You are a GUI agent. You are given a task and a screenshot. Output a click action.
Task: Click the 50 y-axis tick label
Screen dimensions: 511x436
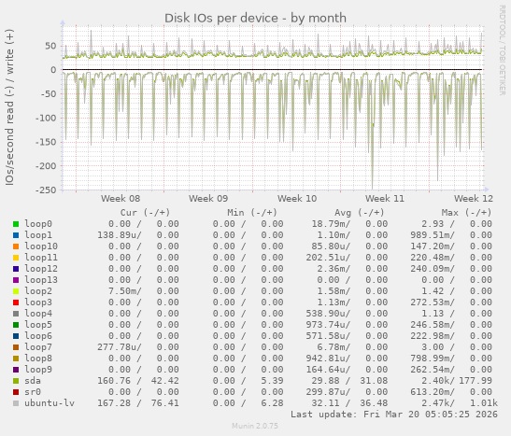pos(50,46)
